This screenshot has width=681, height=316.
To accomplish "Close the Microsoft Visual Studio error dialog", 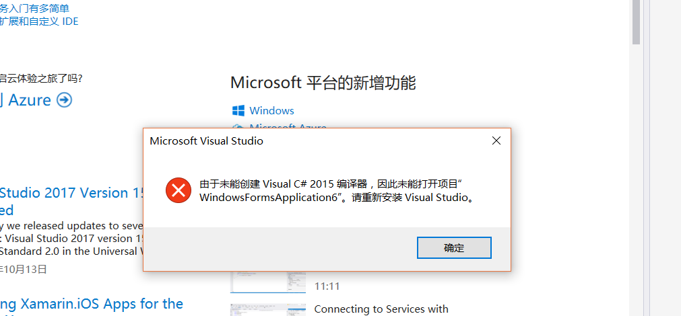I will (x=496, y=141).
